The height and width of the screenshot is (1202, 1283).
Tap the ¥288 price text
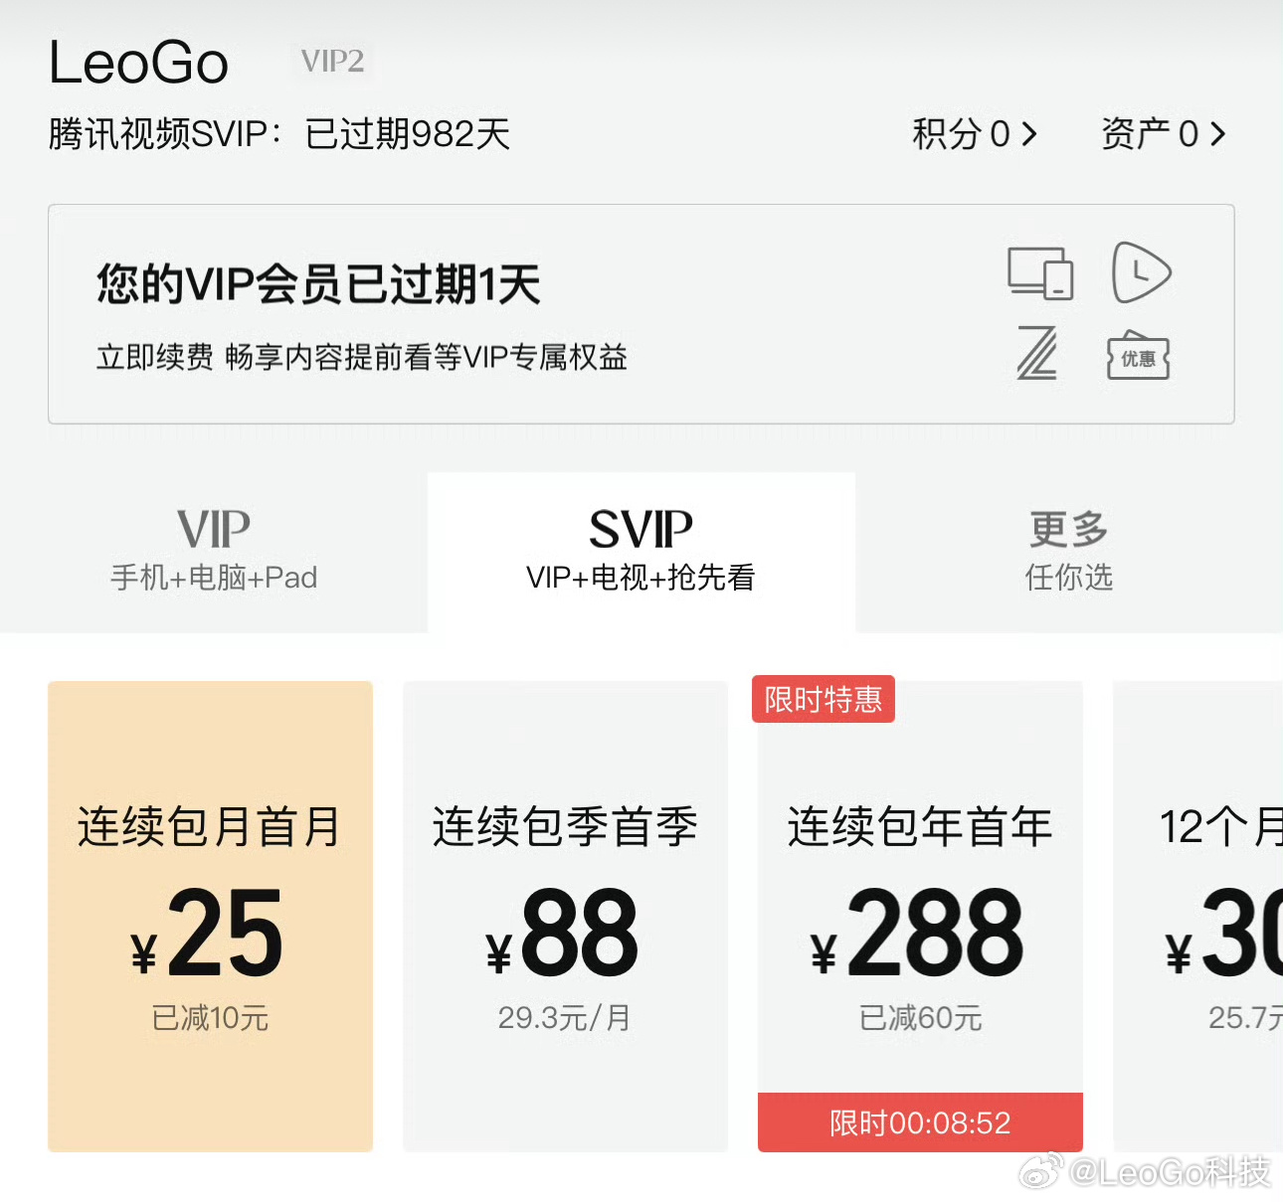tap(919, 935)
